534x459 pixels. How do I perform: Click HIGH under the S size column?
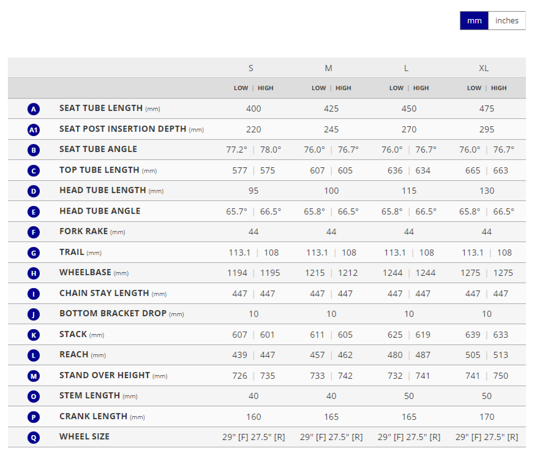pyautogui.click(x=266, y=88)
